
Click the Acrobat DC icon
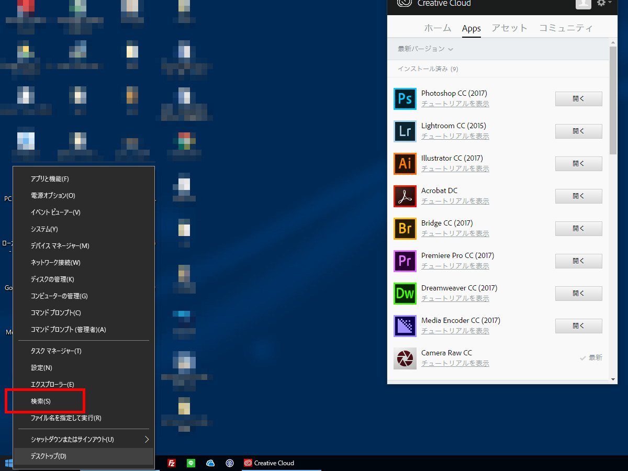(405, 196)
